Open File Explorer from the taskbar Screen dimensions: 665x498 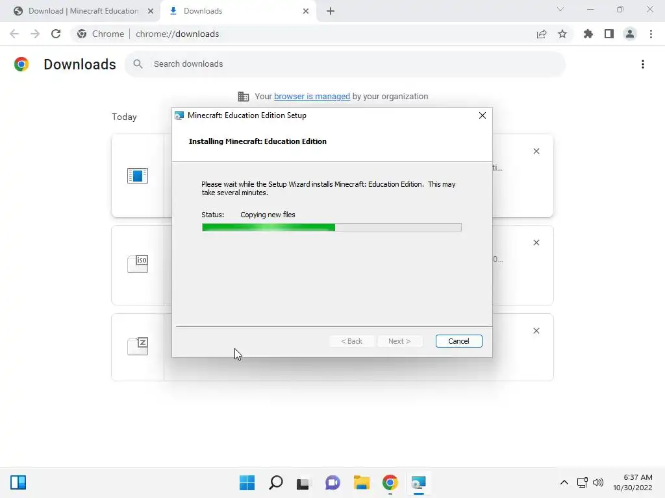(361, 482)
